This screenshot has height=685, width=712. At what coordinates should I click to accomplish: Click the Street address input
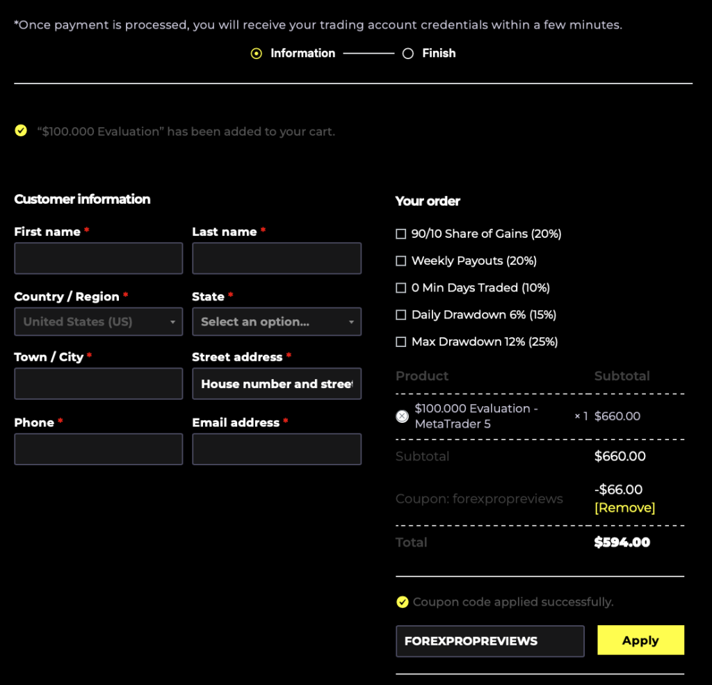tap(277, 384)
